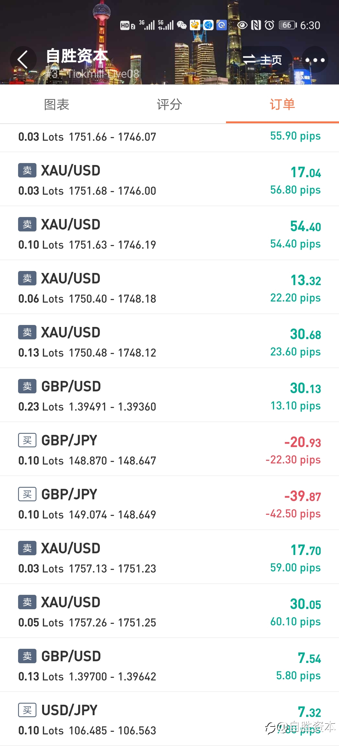Image resolution: width=339 pixels, height=746 pixels.
Task: Tap the back arrow icon
Action: click(x=23, y=59)
